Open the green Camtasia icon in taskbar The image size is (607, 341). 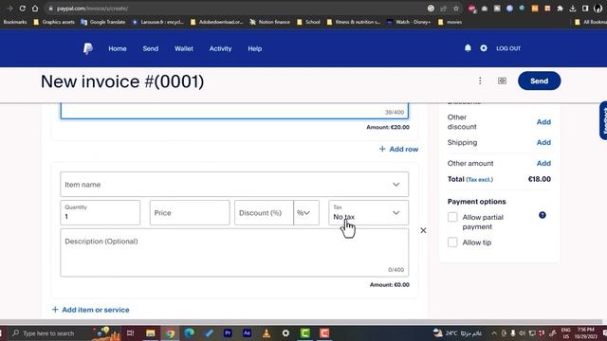[x=305, y=332]
